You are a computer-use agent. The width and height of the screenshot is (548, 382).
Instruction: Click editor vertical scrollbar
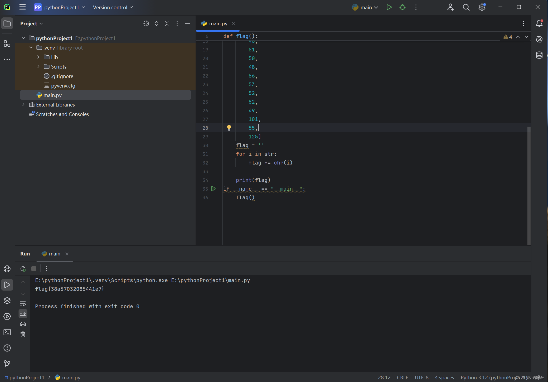tap(529, 186)
